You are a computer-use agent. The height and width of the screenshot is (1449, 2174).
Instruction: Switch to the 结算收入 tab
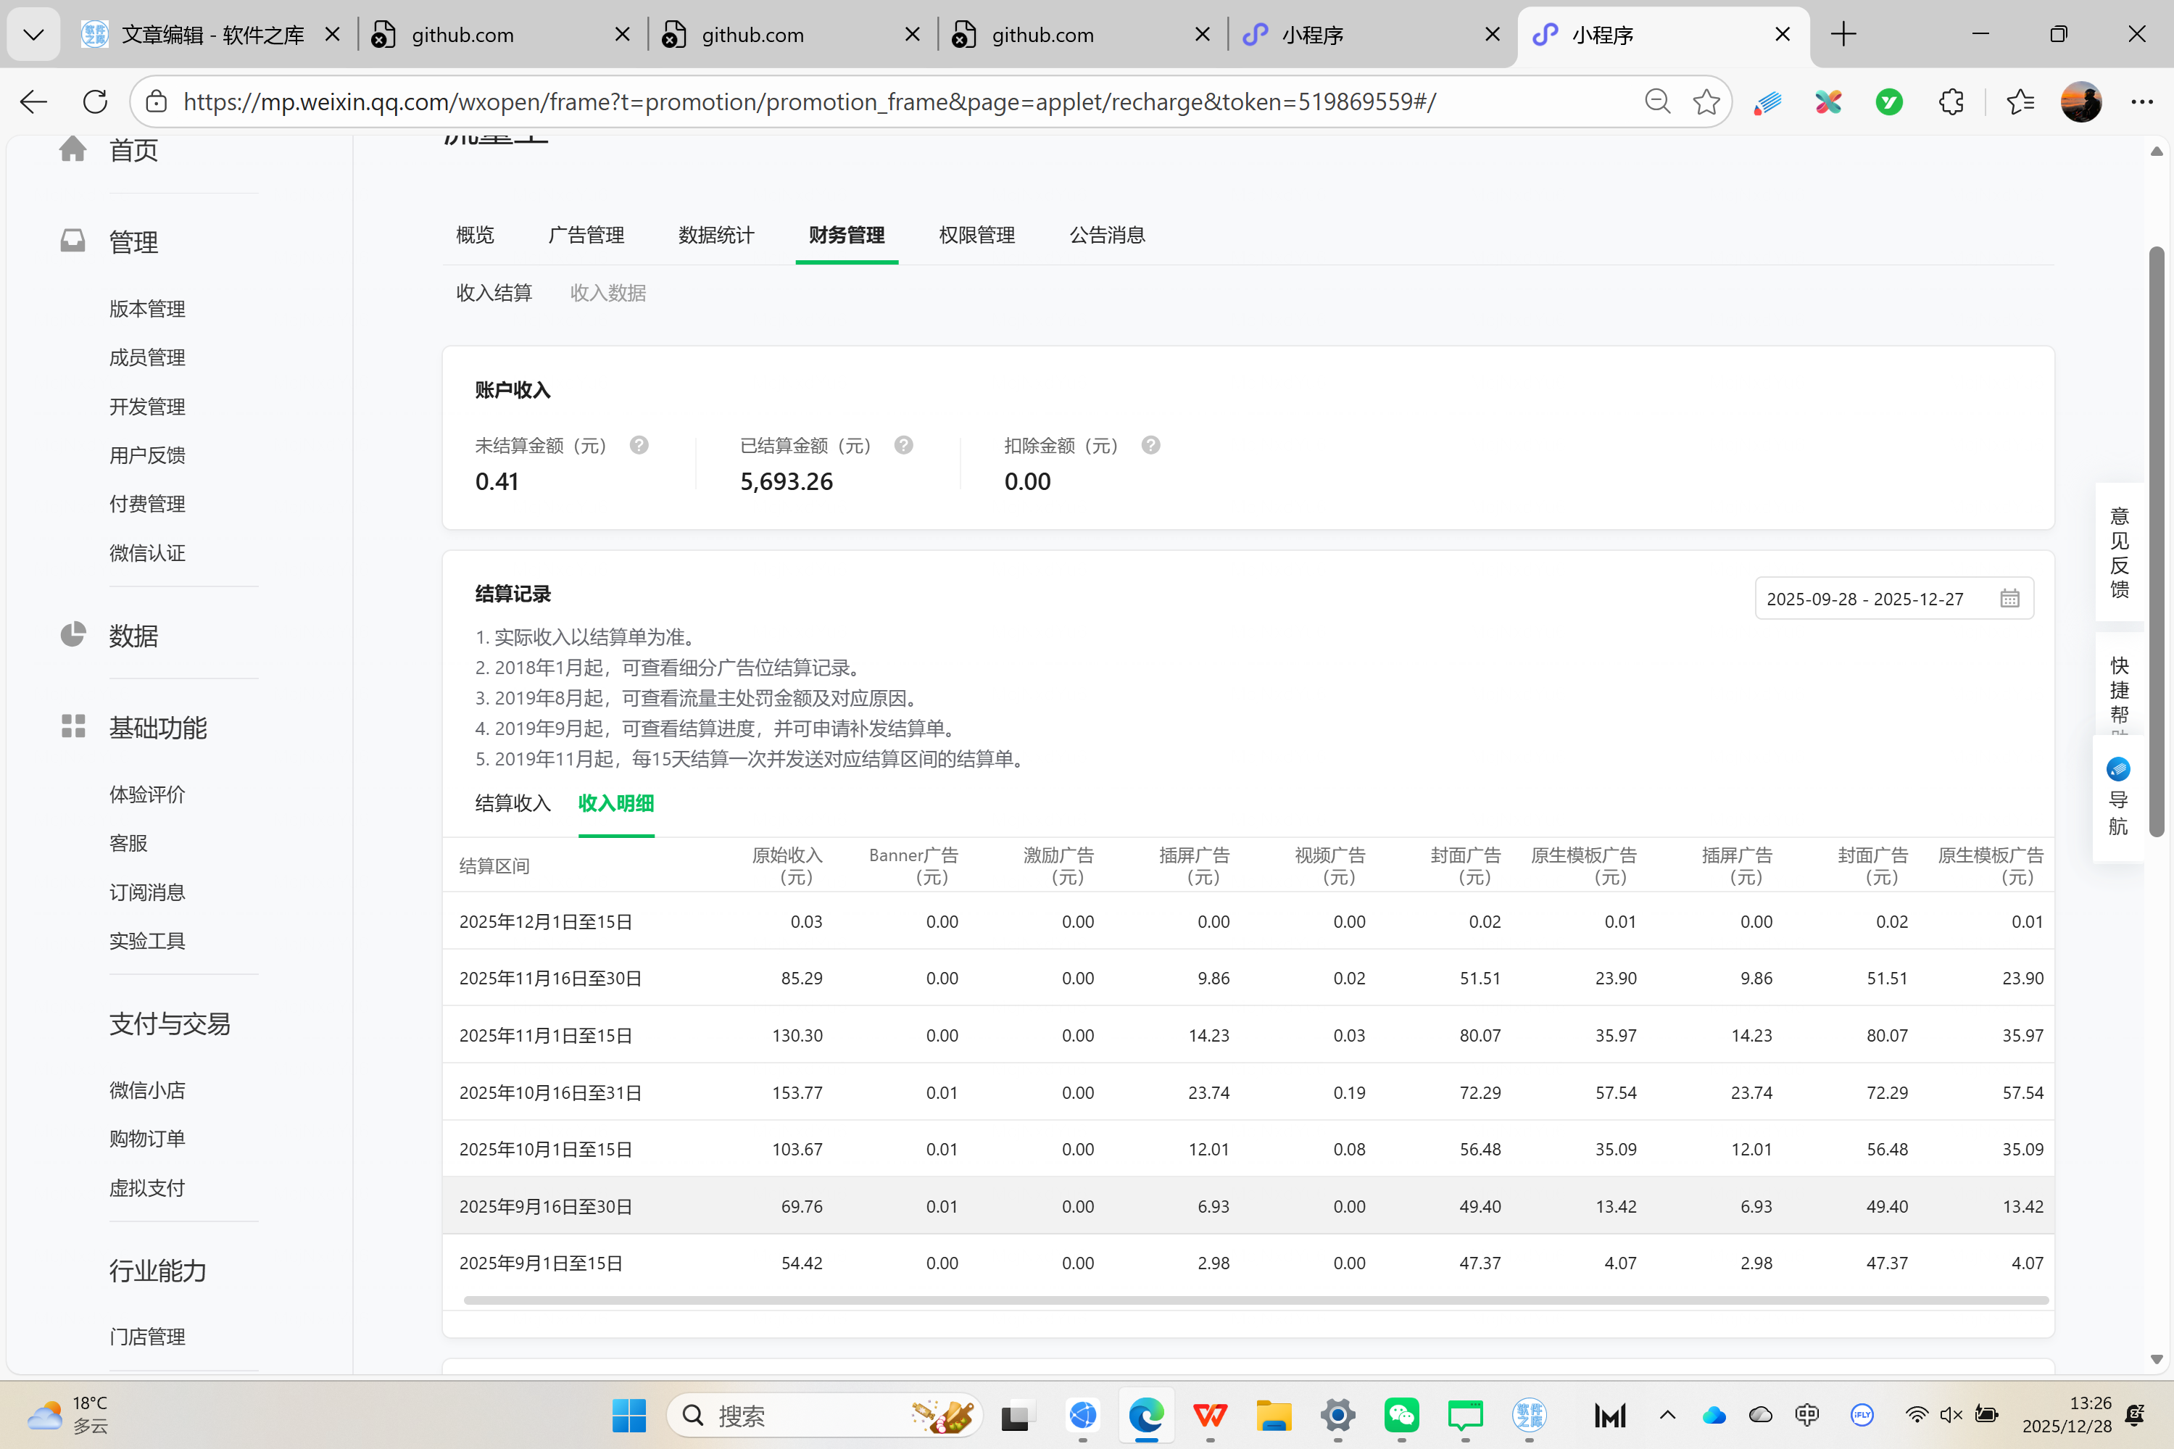coord(513,803)
